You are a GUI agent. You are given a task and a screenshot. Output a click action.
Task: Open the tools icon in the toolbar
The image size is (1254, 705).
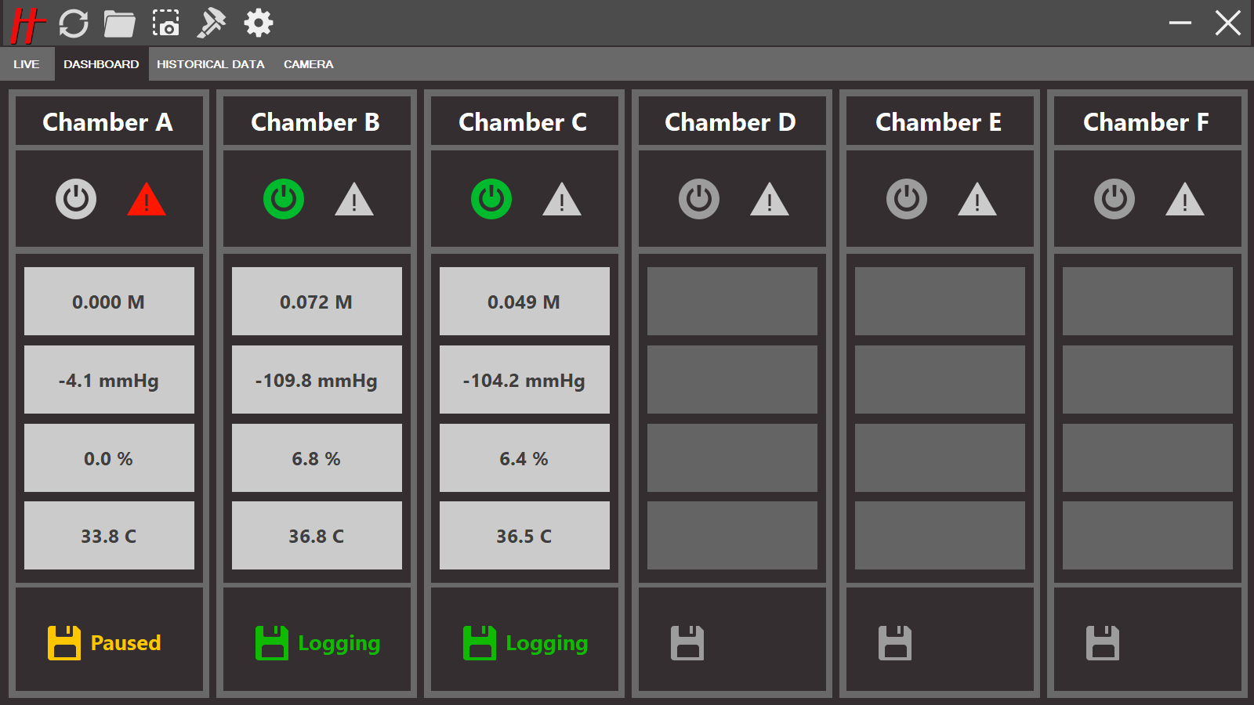211,23
